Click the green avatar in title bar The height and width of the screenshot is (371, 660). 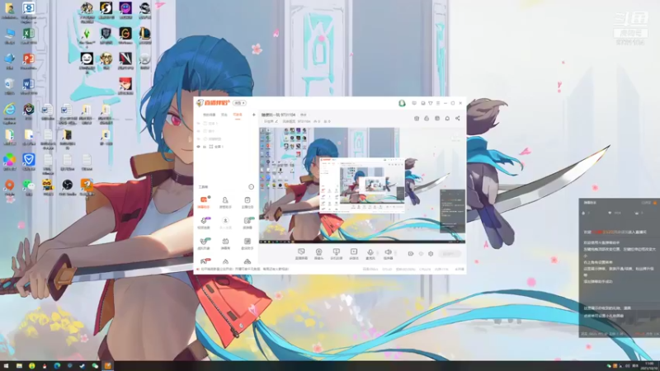click(x=402, y=103)
